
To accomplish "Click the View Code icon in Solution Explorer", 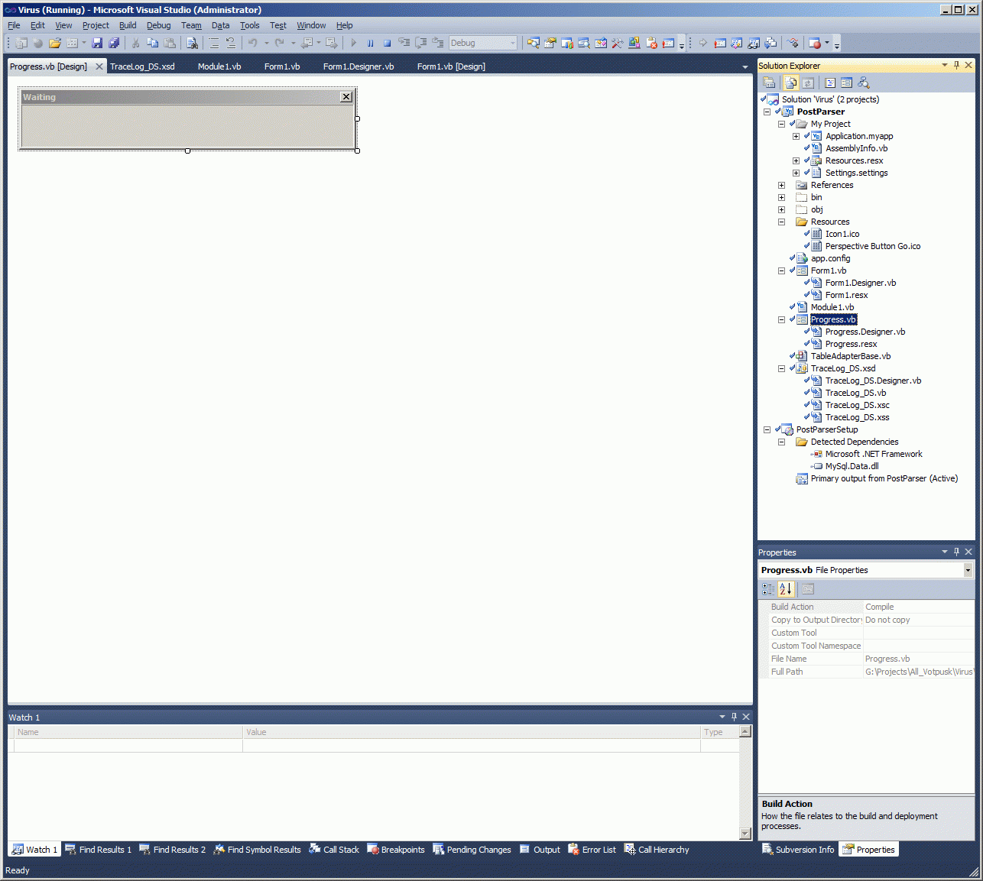I will pos(830,83).
